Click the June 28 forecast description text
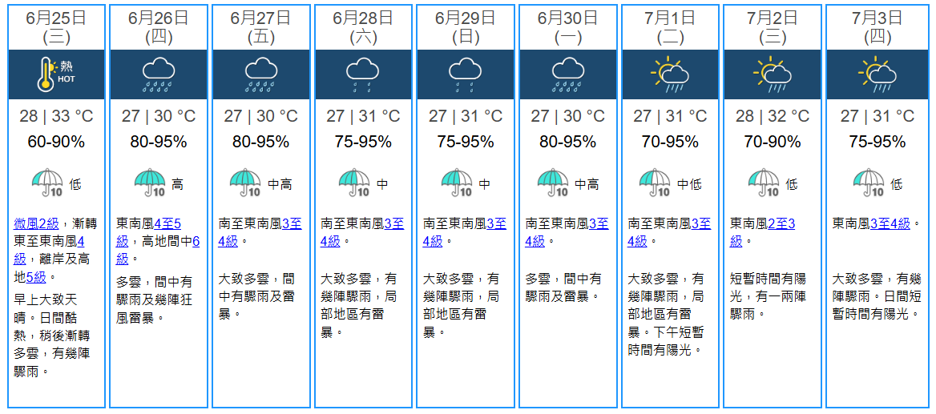Screen dimensions: 936x414 coord(359,305)
